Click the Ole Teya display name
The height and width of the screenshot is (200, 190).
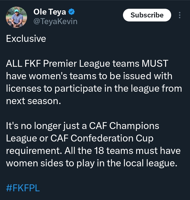[x=50, y=12]
